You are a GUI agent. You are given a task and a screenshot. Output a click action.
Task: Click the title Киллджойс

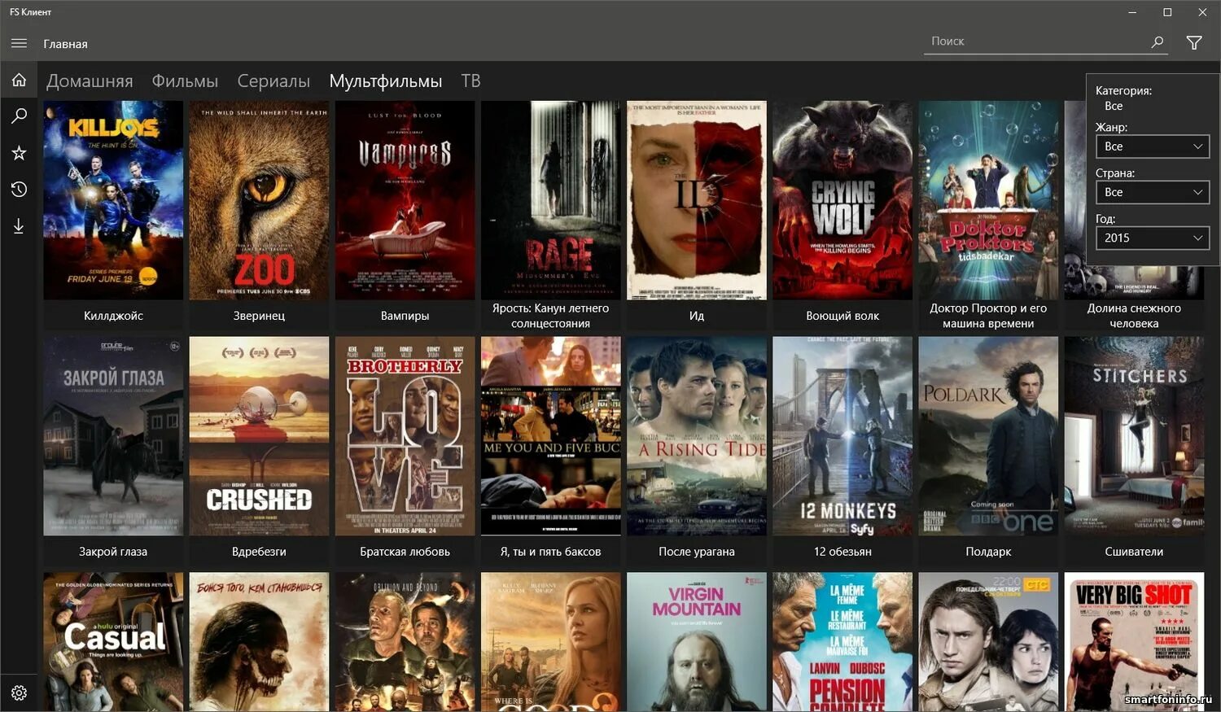click(x=113, y=316)
